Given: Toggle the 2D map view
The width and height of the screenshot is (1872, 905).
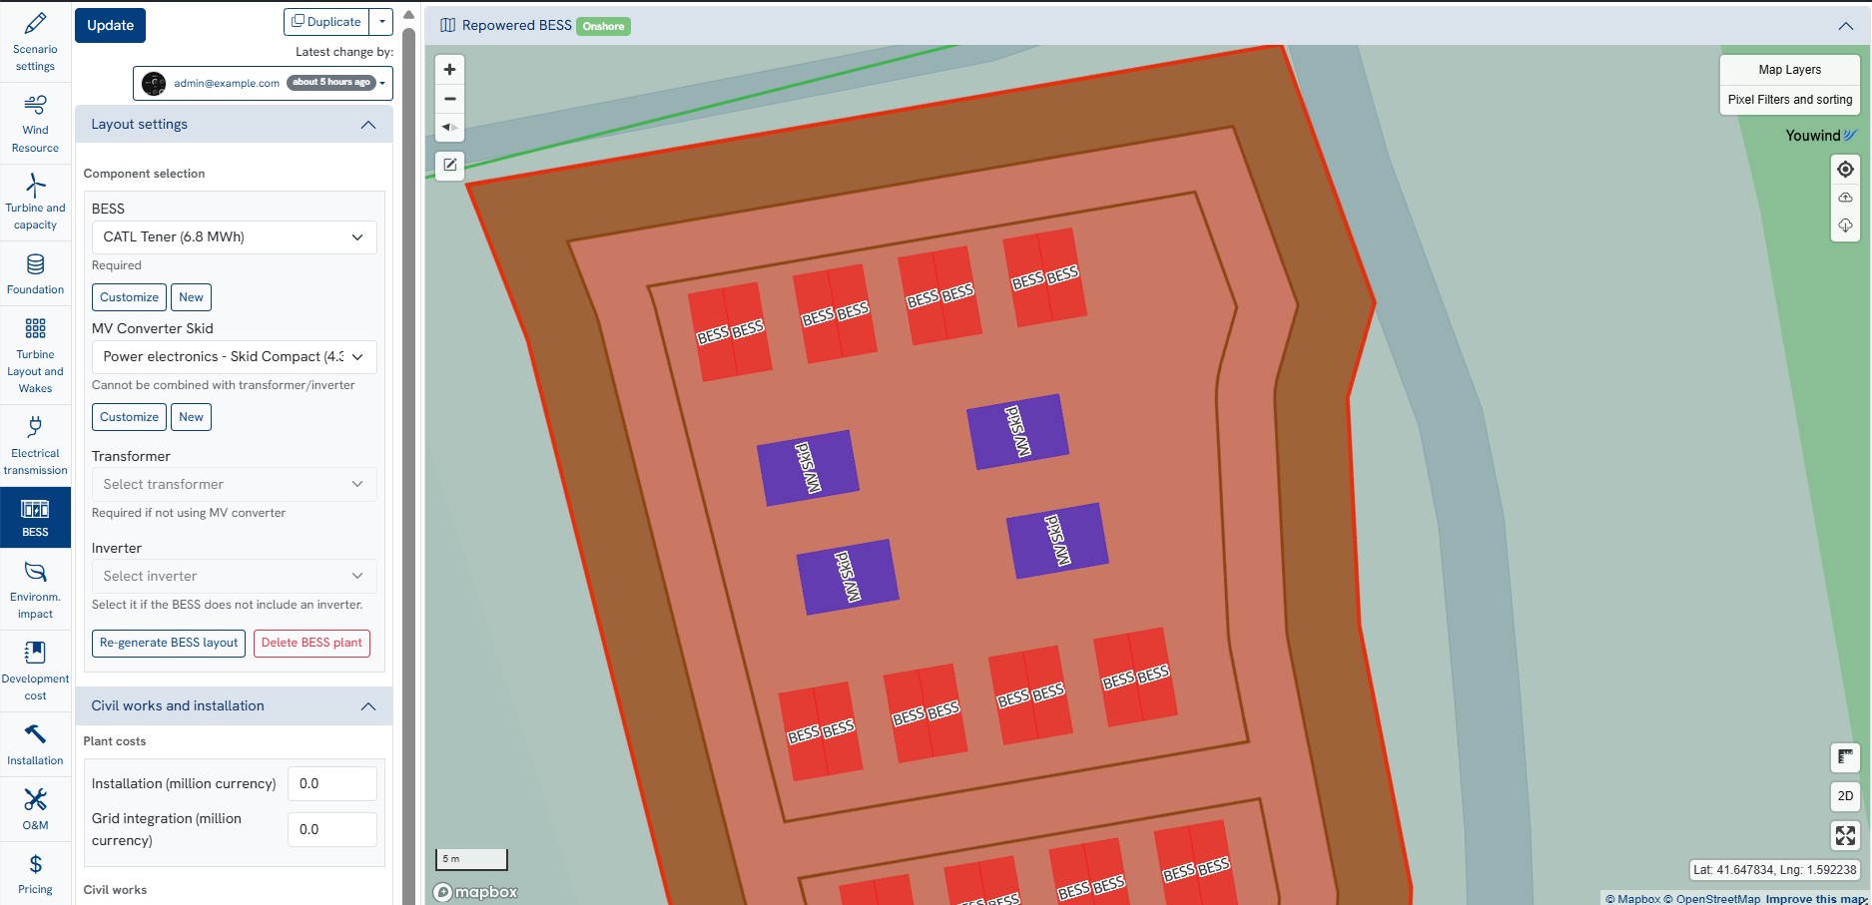Looking at the screenshot, I should coord(1845,796).
